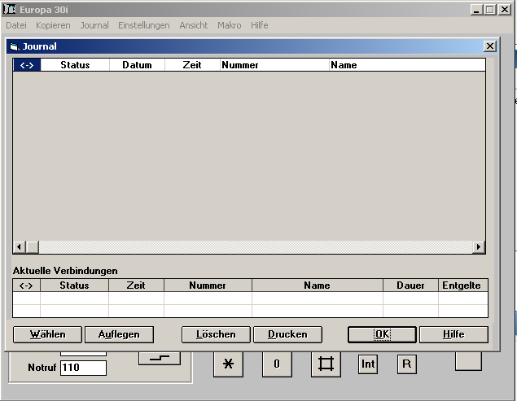Click the Journal dialog title icon
This screenshot has width=517, height=401.
click(14, 46)
